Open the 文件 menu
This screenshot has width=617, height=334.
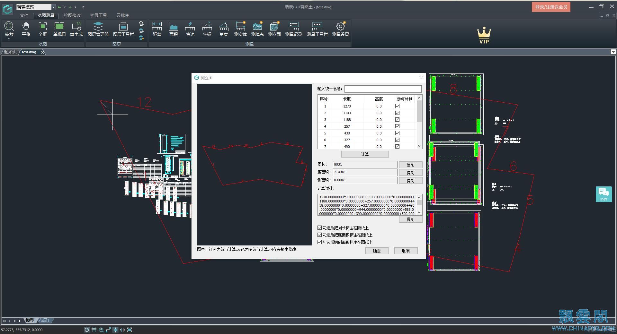point(24,15)
